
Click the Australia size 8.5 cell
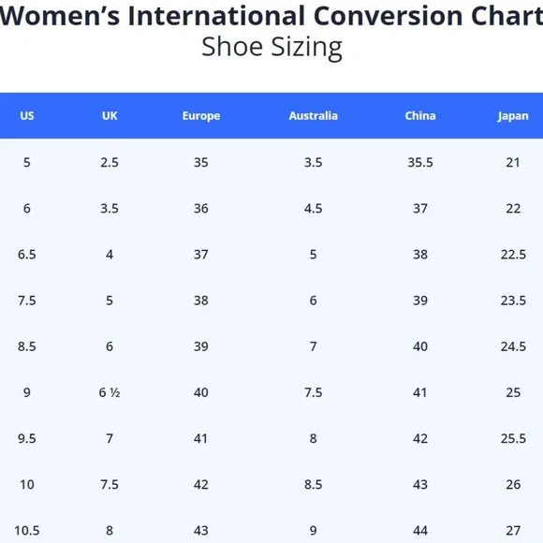tap(313, 484)
